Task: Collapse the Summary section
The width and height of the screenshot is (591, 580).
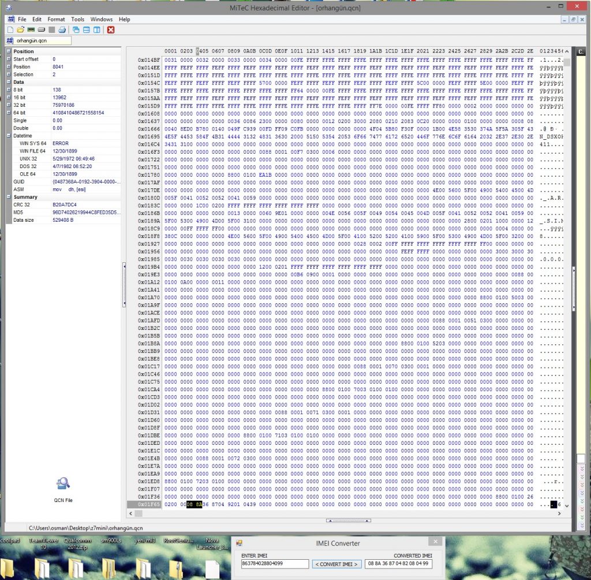Action: (9, 197)
